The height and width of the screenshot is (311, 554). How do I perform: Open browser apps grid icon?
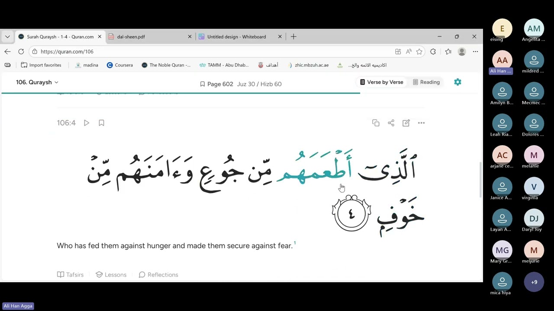click(398, 51)
